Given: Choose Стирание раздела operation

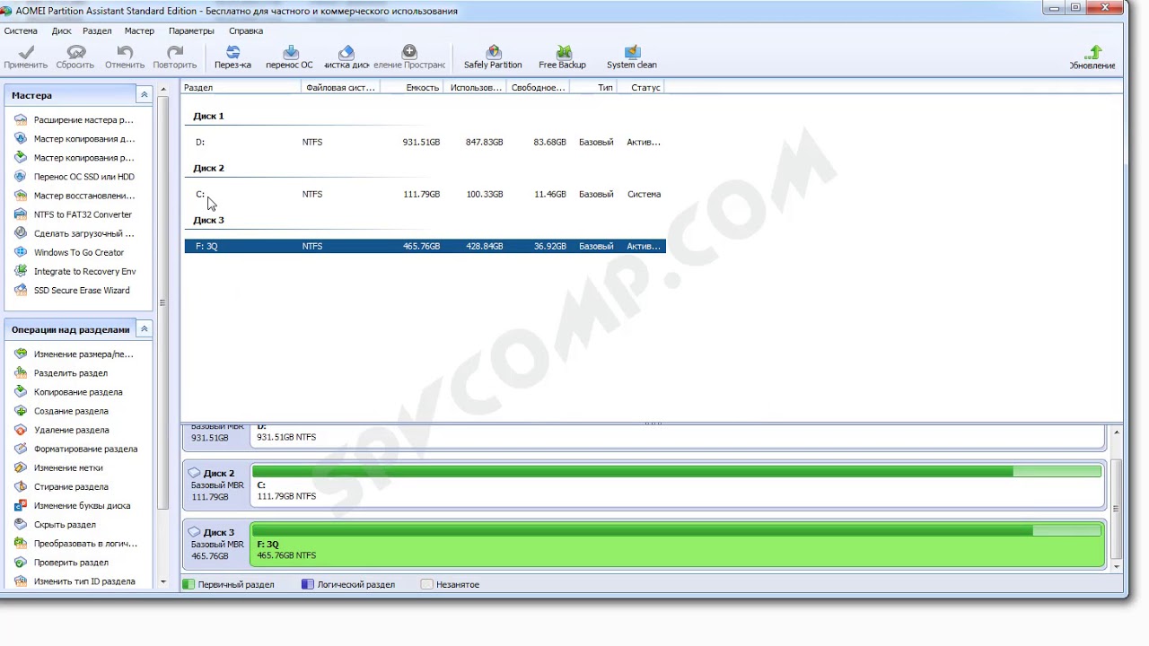Looking at the screenshot, I should click(x=61, y=486).
